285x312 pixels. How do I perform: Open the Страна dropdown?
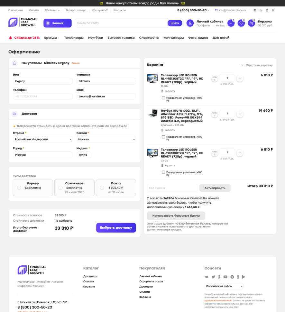43,139
